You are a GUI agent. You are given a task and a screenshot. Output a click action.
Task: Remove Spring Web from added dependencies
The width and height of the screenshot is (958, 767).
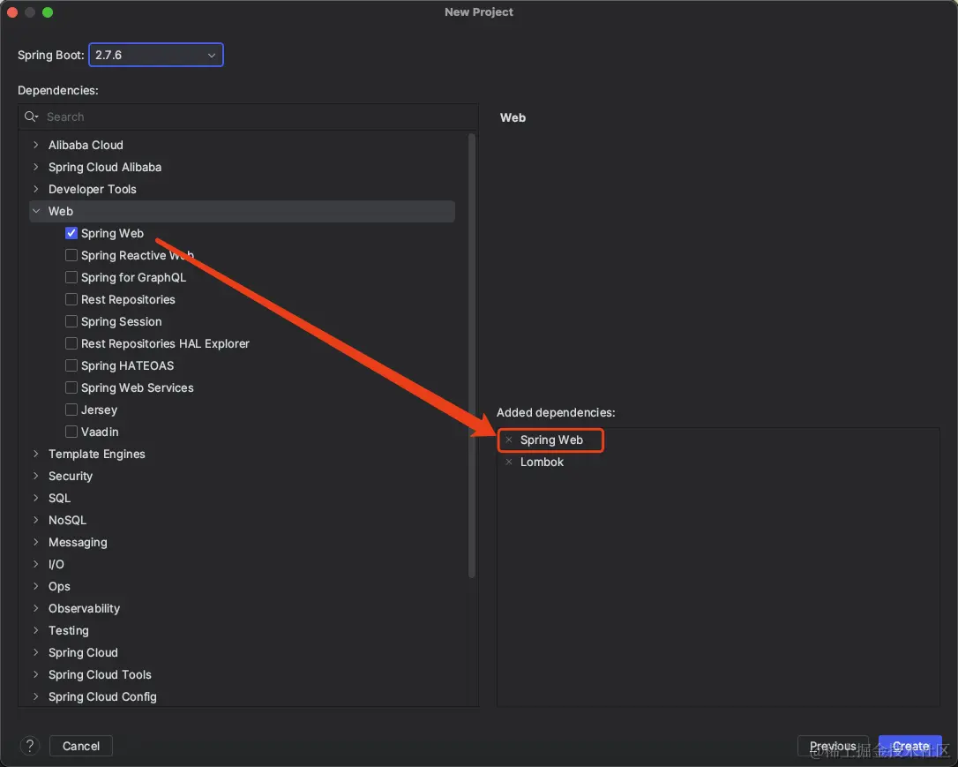509,440
